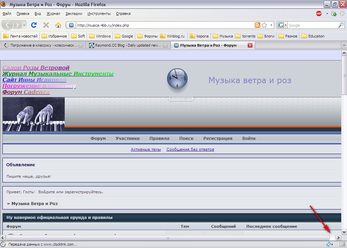Open the Избранное bookmarks folder
Viewport: 347px width, 248px height.
pyautogui.click(x=54, y=36)
